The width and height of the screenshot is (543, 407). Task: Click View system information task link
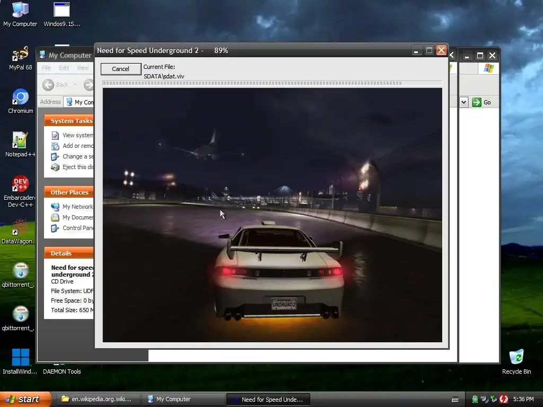pyautogui.click(x=73, y=135)
